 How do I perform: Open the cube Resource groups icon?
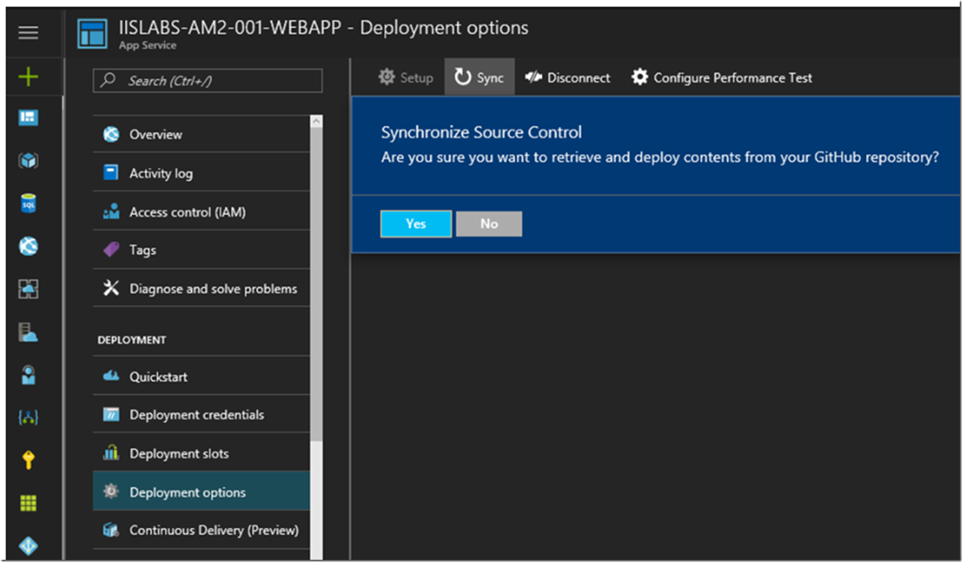point(28,161)
